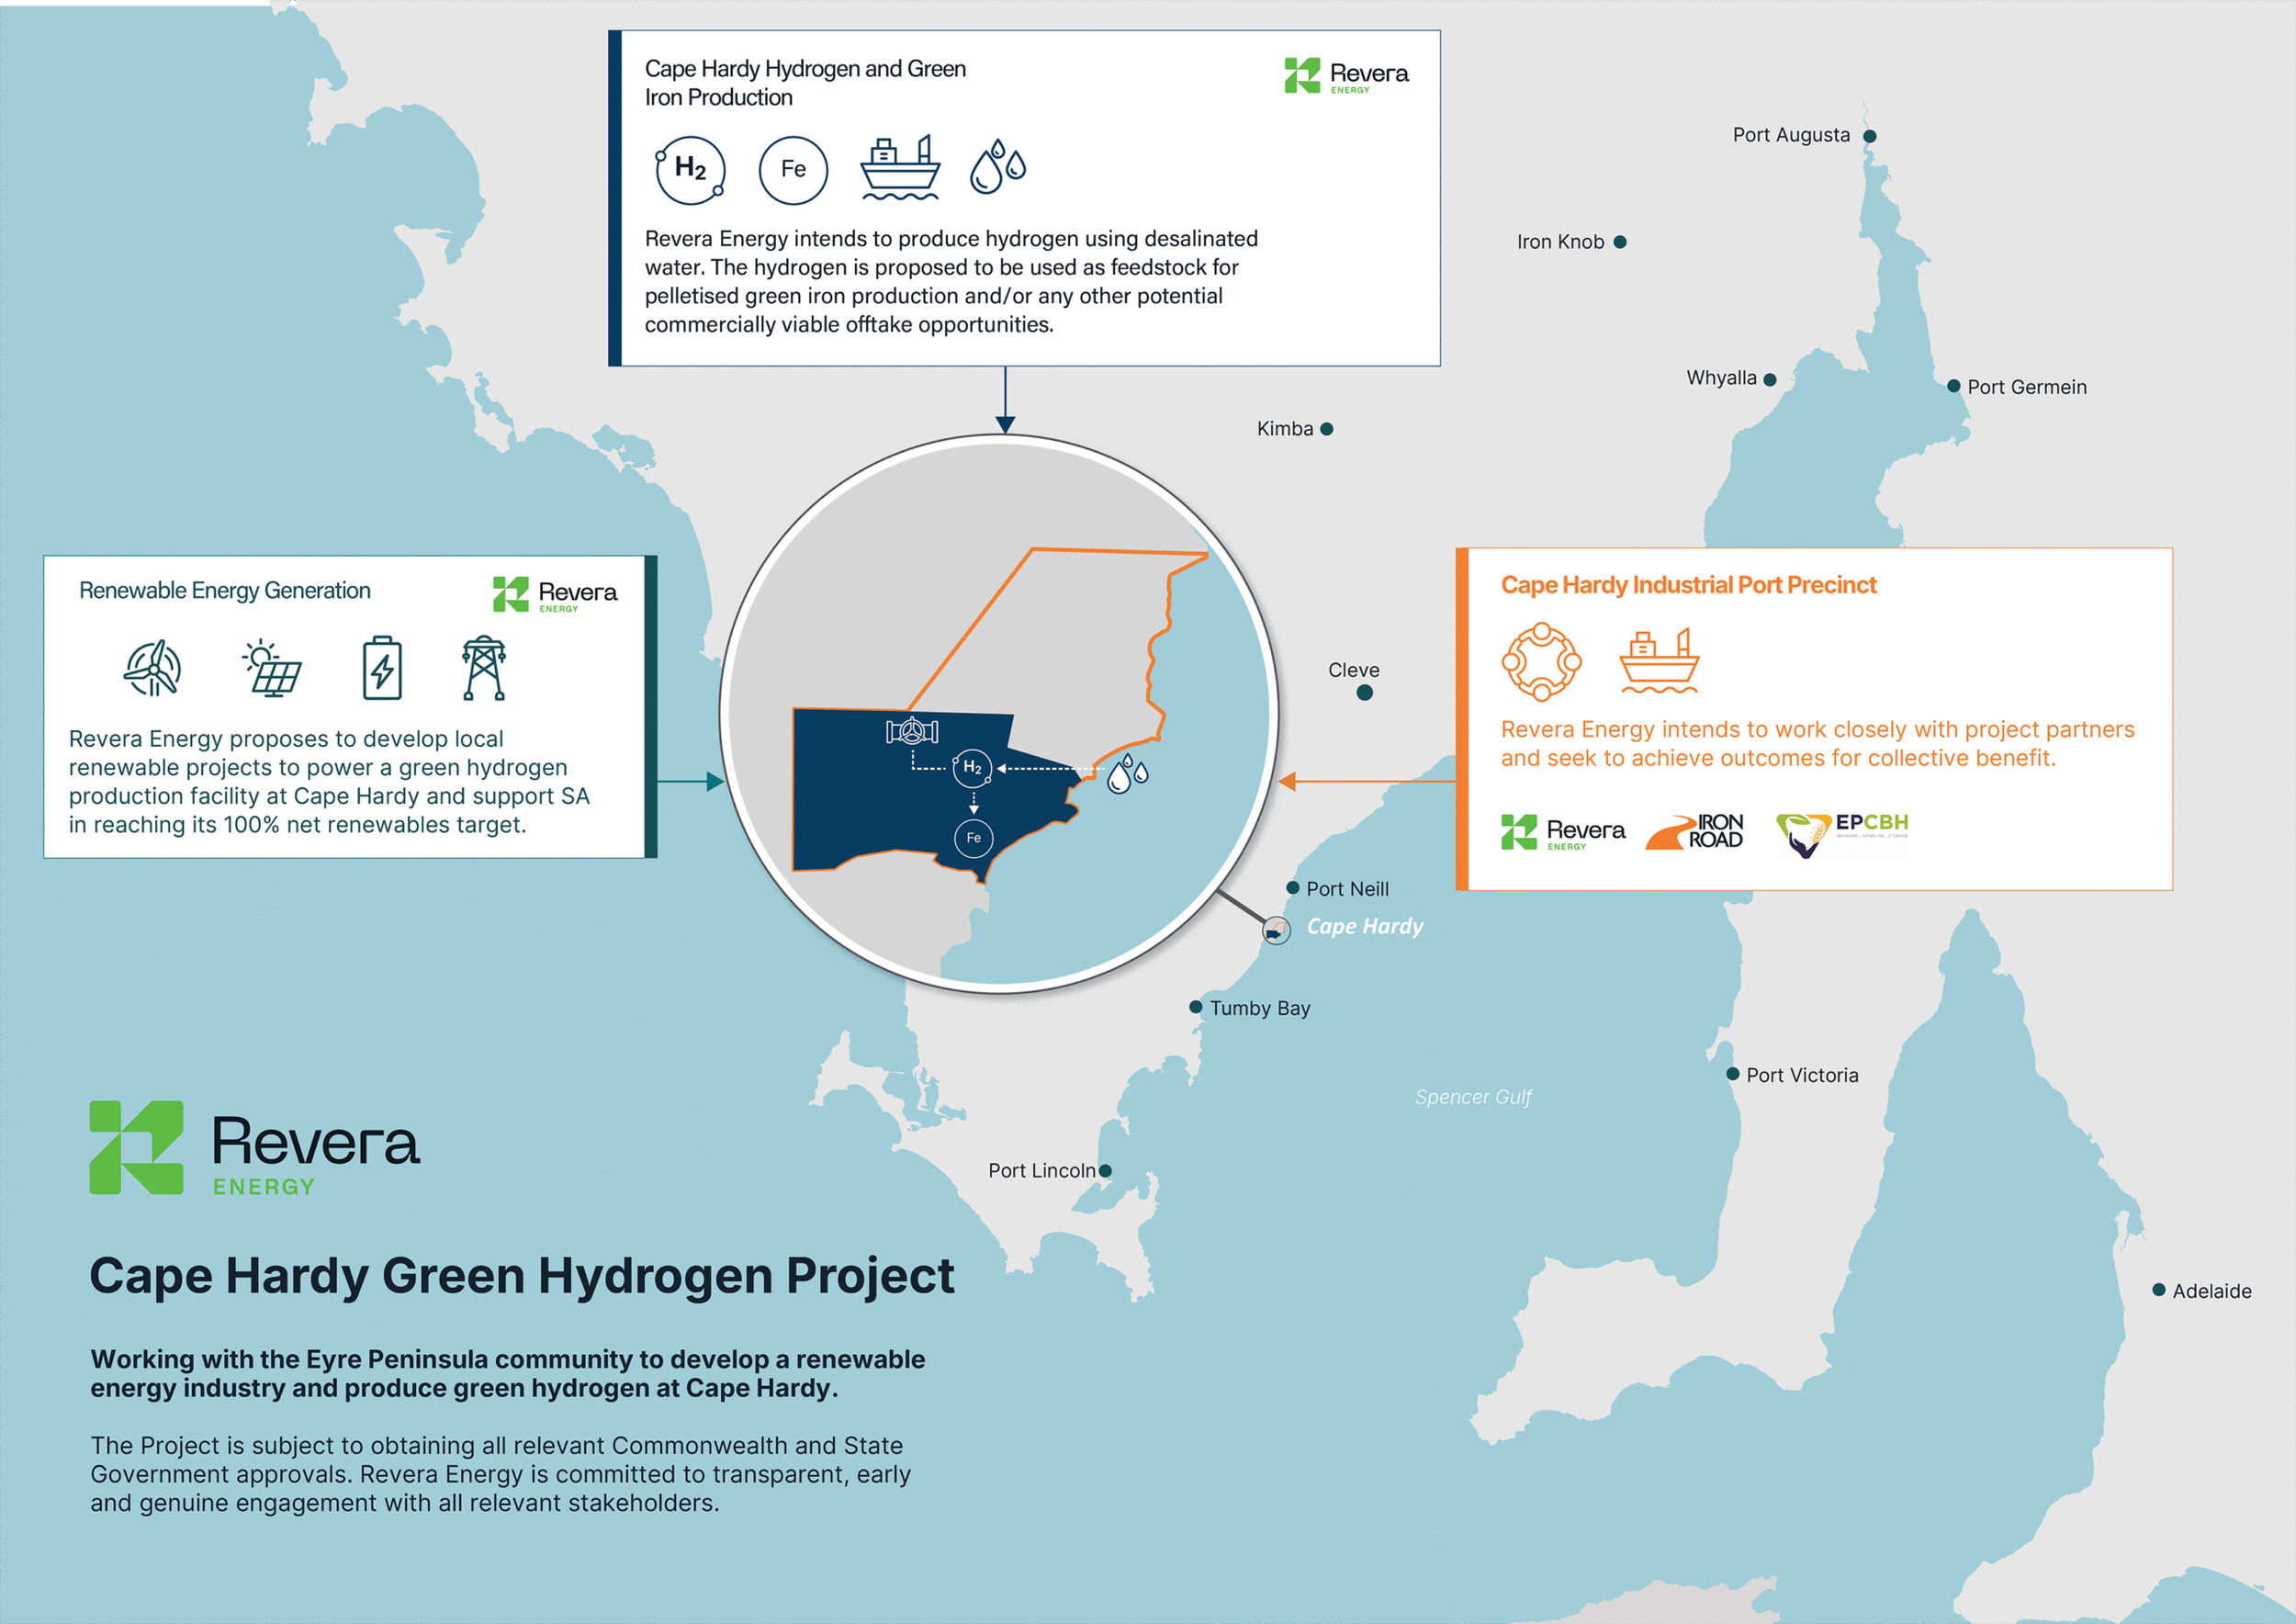Click the Whyalla label
Viewport: 2296px width, 1624px height.
[x=1721, y=378]
